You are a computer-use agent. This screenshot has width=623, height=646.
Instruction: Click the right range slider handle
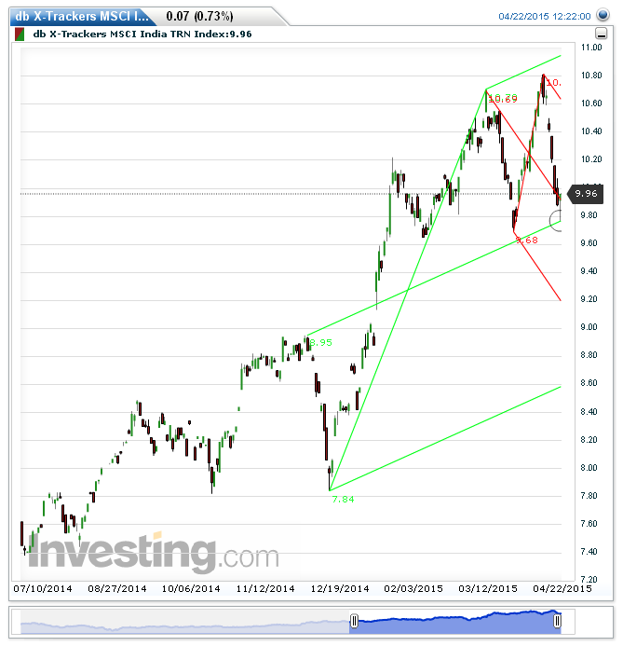pyautogui.click(x=557, y=621)
